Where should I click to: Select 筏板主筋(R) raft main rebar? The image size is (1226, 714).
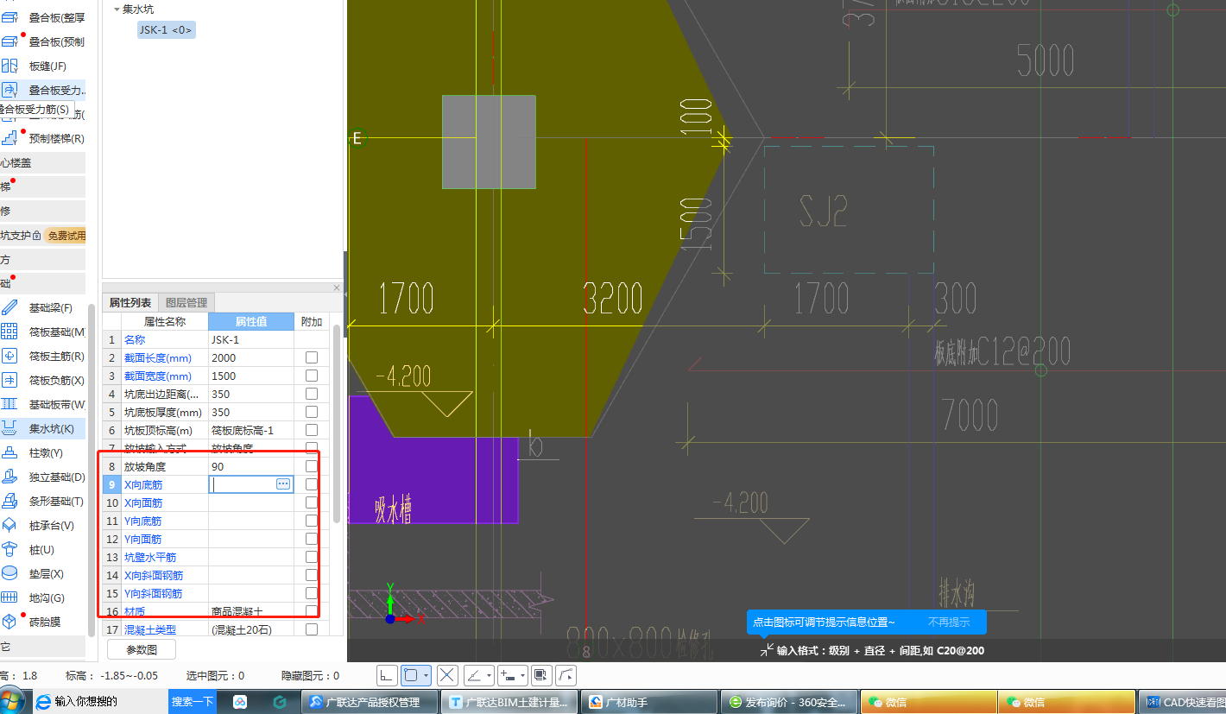point(43,357)
